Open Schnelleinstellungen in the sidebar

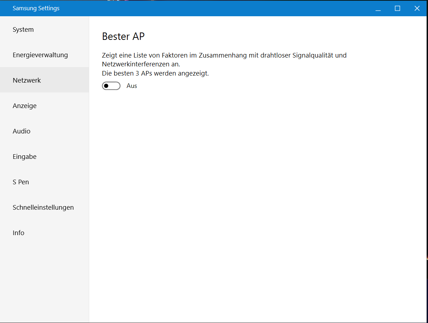tap(43, 208)
